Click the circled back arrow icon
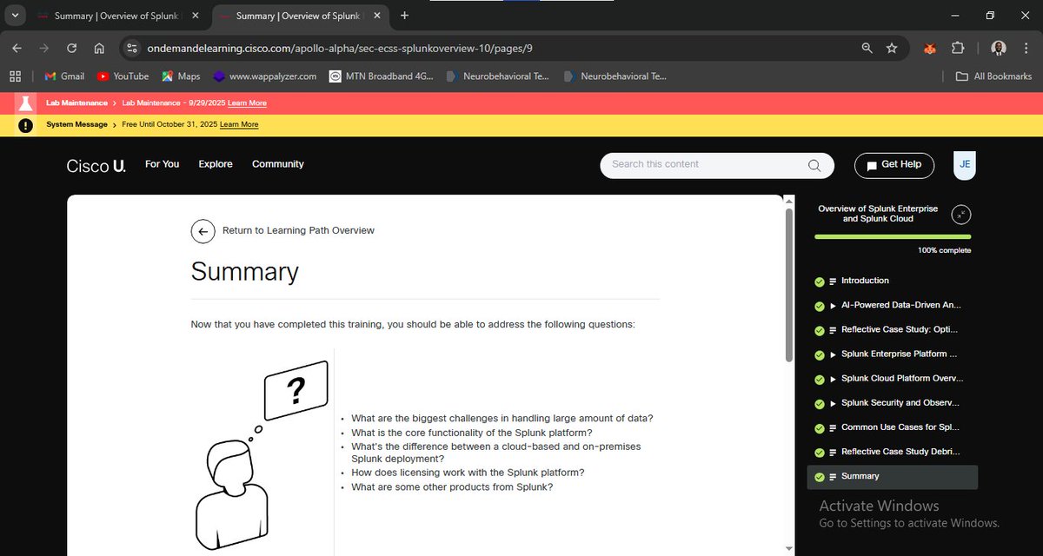The image size is (1043, 556). 203,231
